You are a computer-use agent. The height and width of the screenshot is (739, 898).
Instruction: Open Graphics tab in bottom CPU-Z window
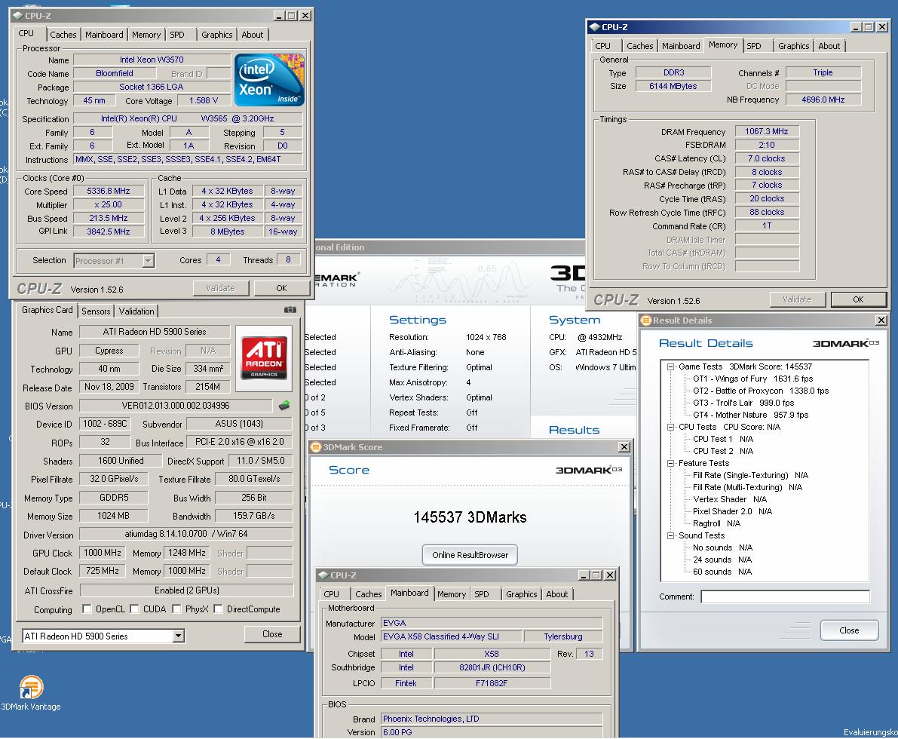(522, 594)
